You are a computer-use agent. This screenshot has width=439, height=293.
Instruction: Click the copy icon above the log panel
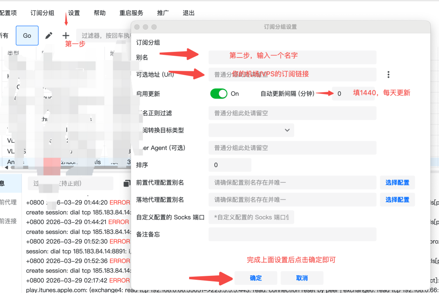126,184
